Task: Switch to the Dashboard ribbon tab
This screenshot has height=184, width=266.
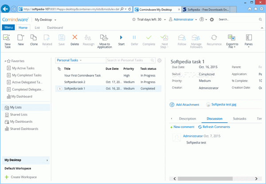Action: 55,28
